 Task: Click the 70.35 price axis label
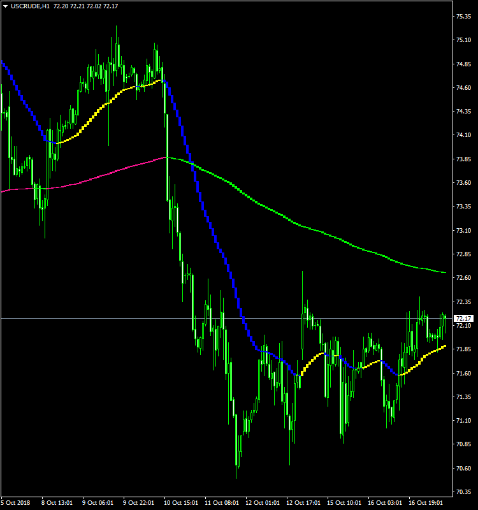click(x=464, y=492)
